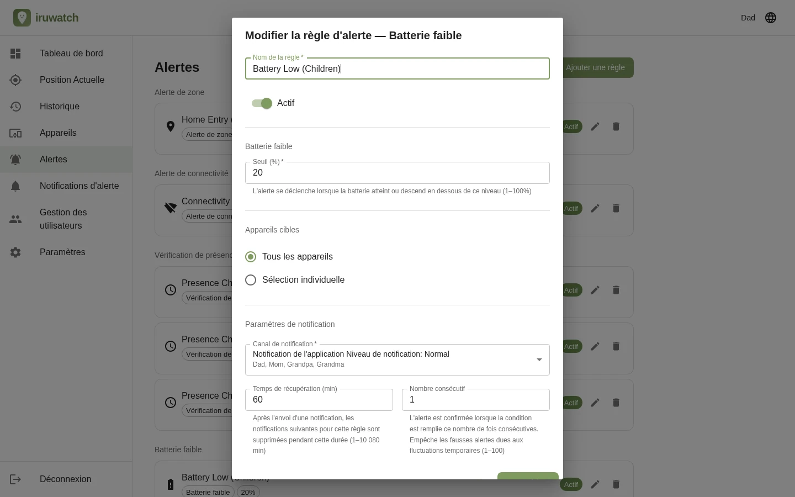Screen dimensions: 795x497
Task: Open the Canal de notification dropdown
Action: [397, 359]
